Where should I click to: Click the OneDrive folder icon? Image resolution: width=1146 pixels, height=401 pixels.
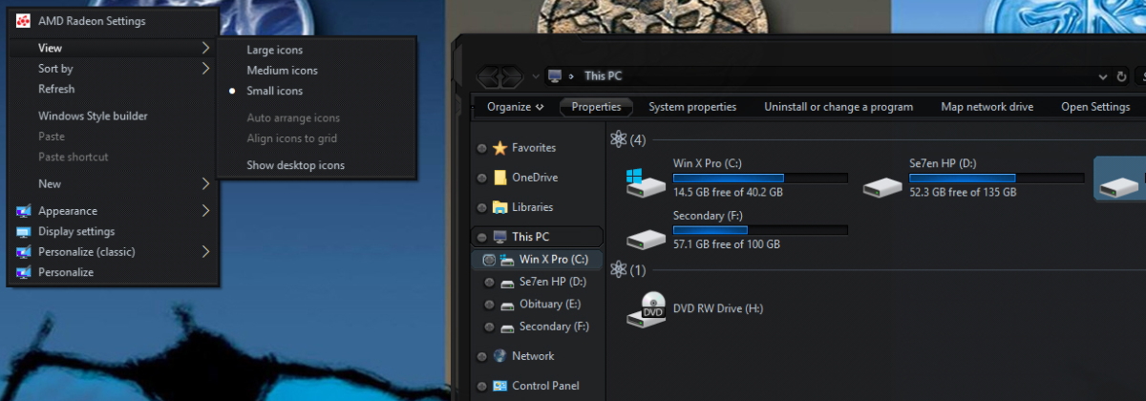click(x=500, y=178)
